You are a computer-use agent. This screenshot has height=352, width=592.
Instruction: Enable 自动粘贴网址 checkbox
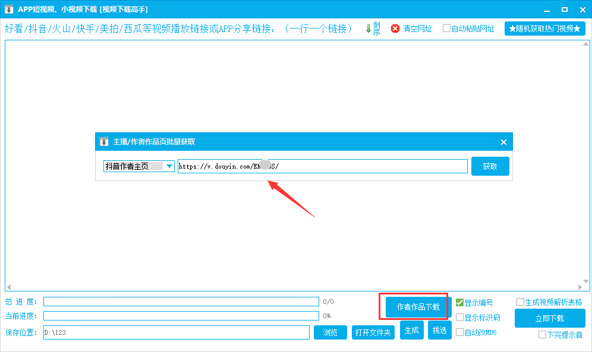pos(446,28)
